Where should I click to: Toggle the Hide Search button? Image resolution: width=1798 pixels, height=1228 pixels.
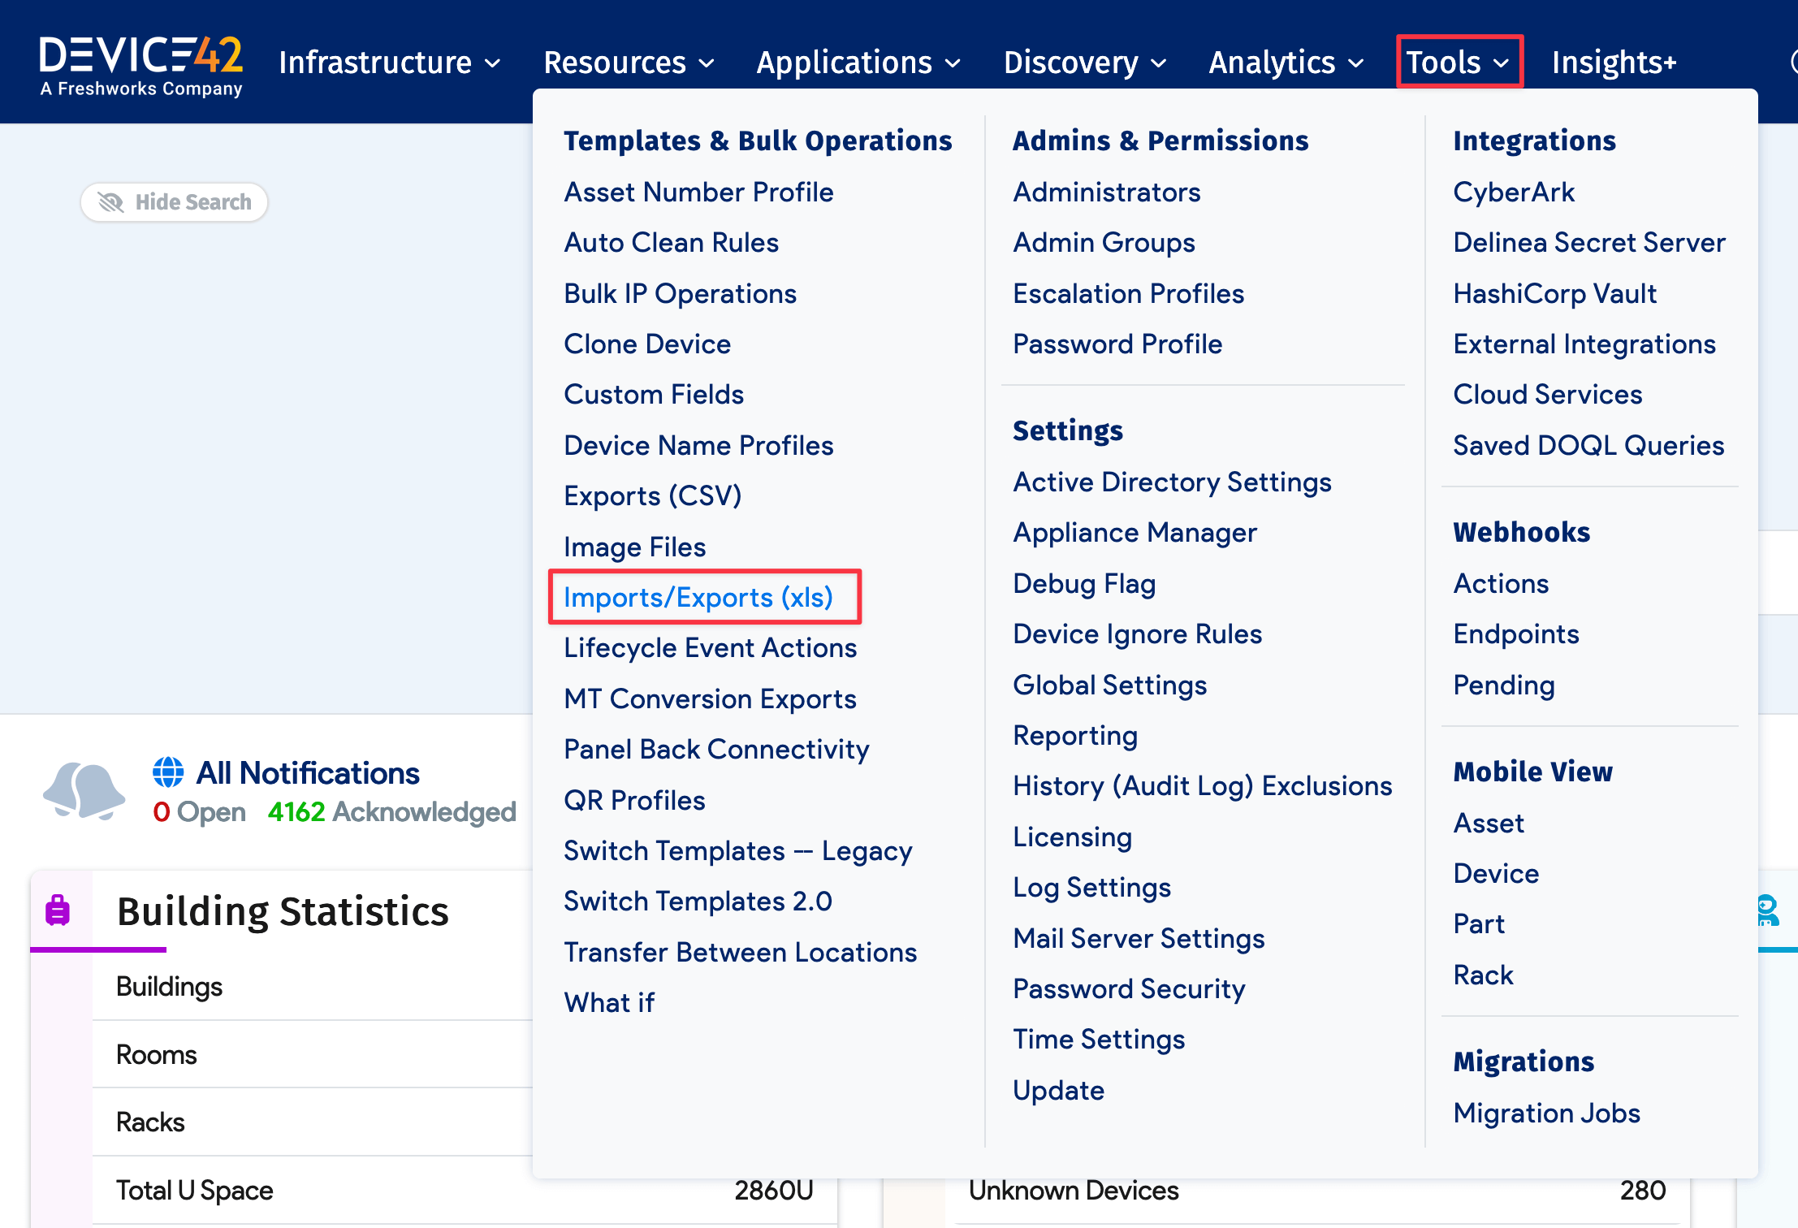(x=174, y=202)
